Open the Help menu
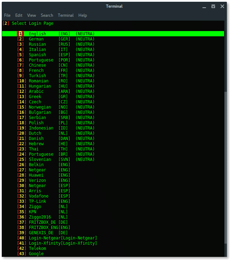 pos(83,15)
